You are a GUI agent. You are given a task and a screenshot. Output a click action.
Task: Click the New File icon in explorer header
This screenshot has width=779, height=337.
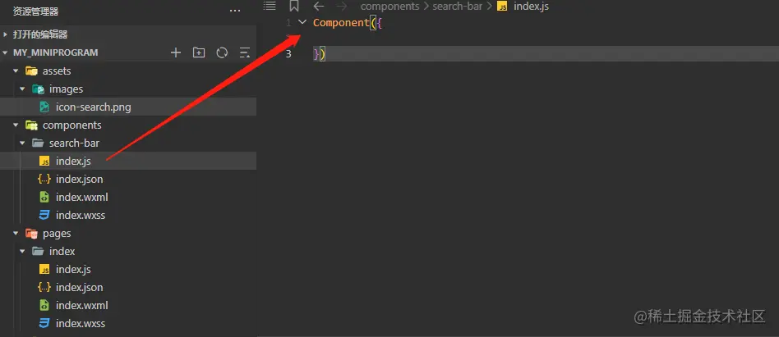[x=176, y=52]
